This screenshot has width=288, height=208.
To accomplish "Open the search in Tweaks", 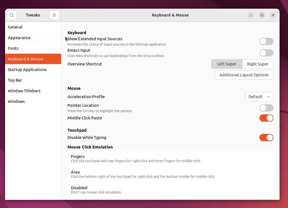I will coord(11,15).
